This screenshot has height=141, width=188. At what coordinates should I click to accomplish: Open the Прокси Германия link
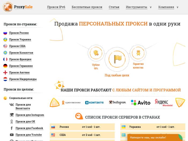coord(21,66)
